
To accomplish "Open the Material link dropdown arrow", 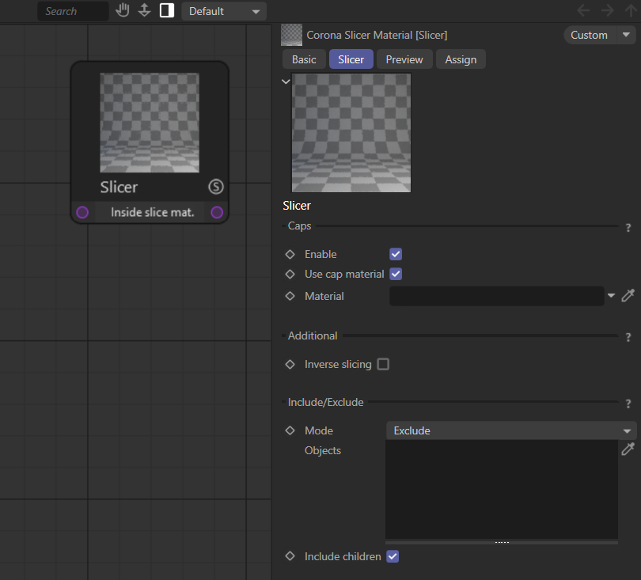I will click(x=611, y=295).
